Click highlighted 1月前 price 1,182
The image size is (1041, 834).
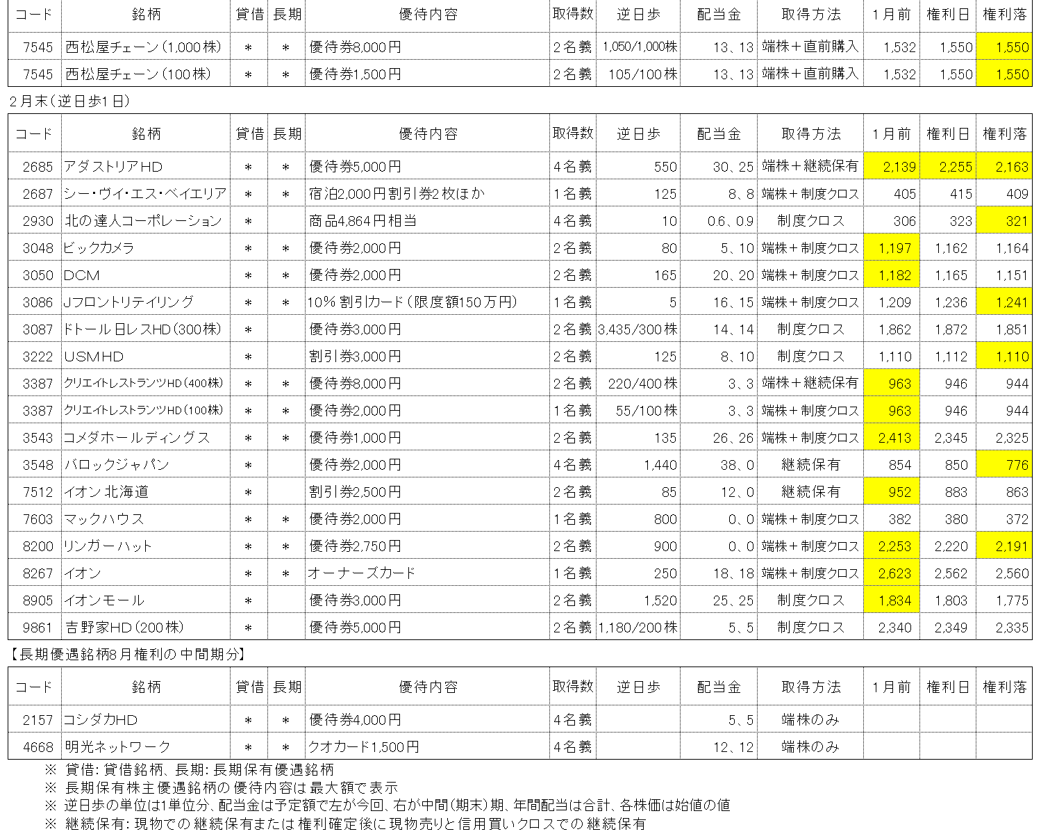click(892, 275)
